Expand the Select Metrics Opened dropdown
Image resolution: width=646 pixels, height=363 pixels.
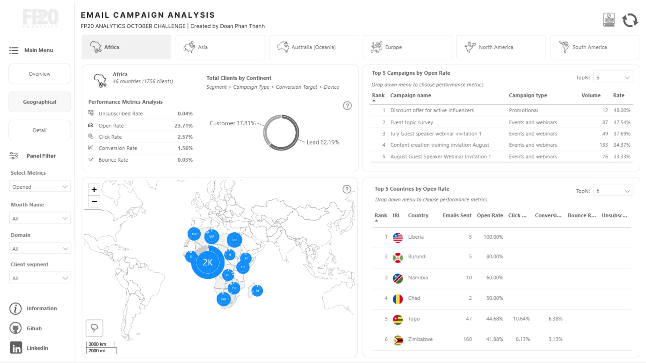click(x=40, y=187)
